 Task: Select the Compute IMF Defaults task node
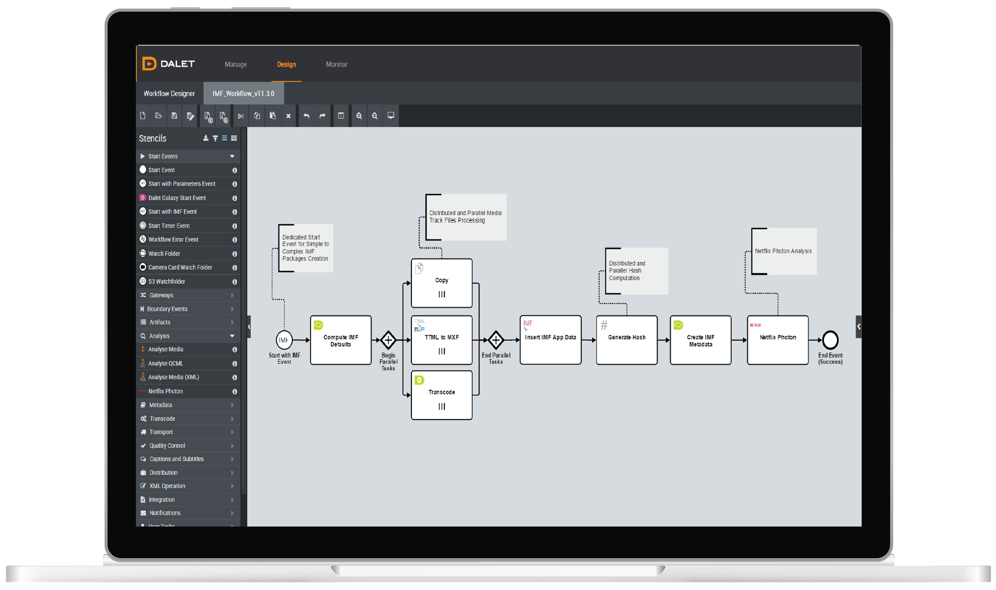tap(341, 340)
